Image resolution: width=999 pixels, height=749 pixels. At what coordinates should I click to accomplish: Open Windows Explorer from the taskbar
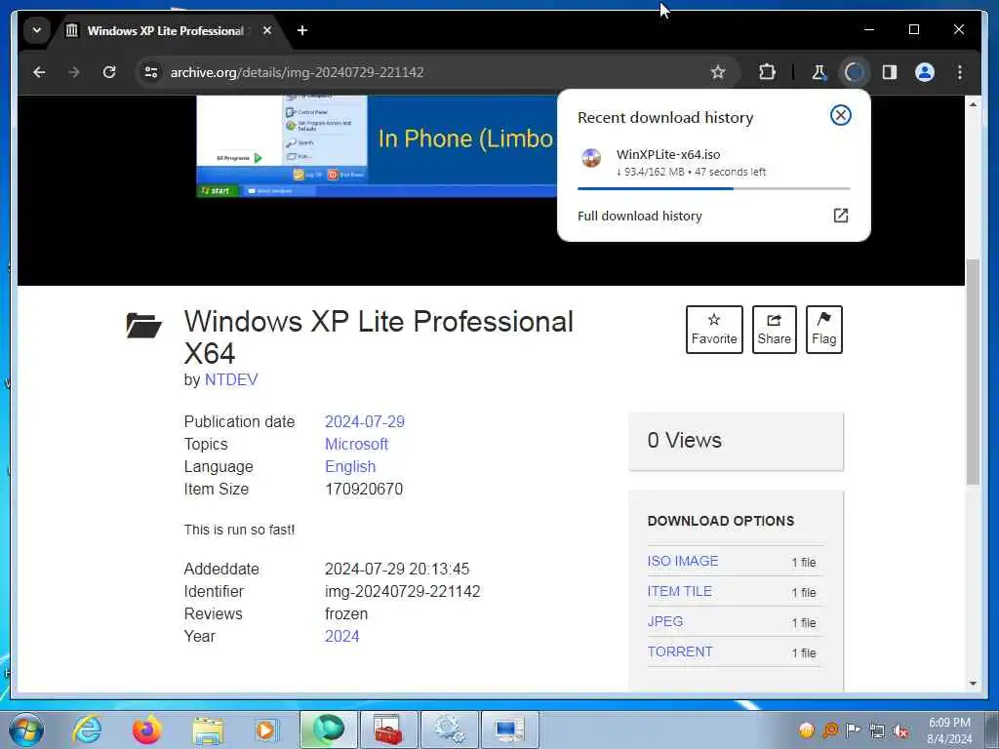click(208, 730)
